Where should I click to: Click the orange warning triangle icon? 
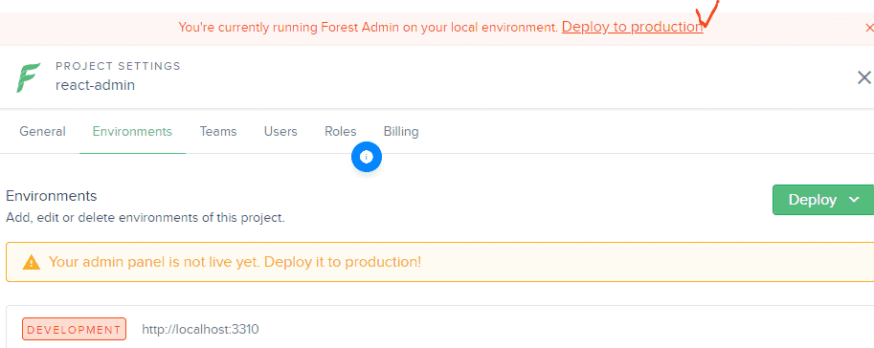(x=32, y=262)
